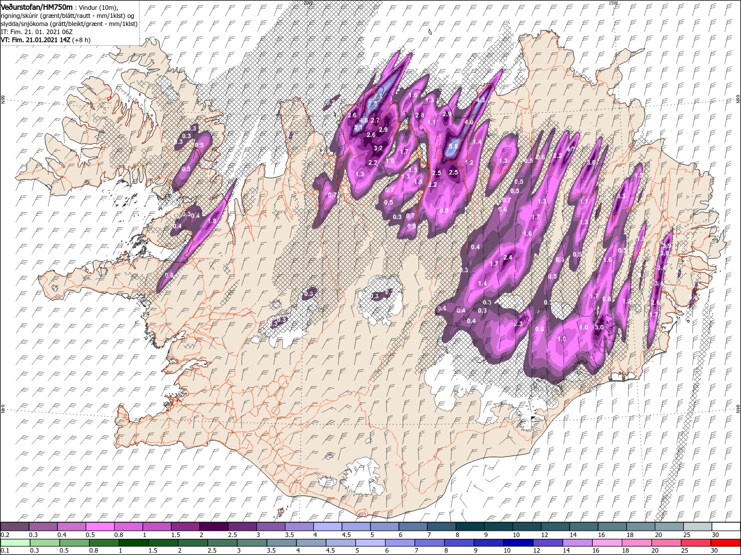Screen dimensions: 741x555
Task: Click the '0.2' label on the snow scale
Action: (5, 535)
